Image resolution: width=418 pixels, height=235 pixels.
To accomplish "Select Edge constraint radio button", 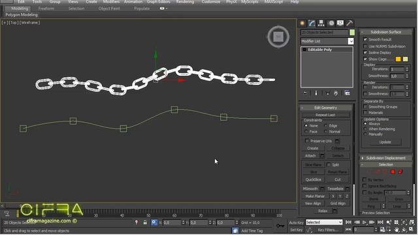I will click(326, 125).
